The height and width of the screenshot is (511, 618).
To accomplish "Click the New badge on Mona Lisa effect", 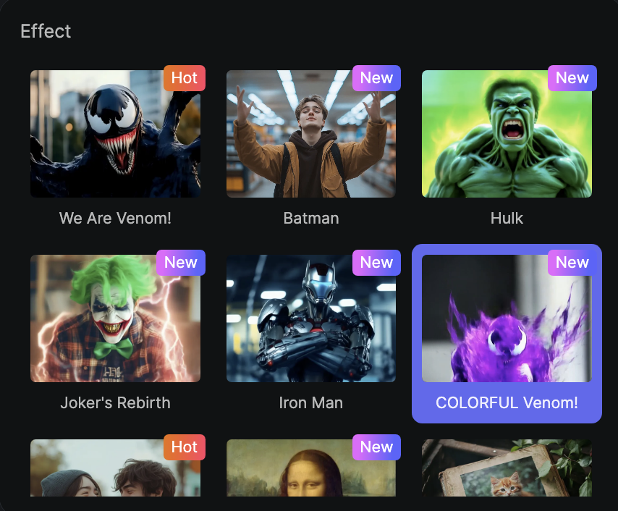I will point(376,447).
